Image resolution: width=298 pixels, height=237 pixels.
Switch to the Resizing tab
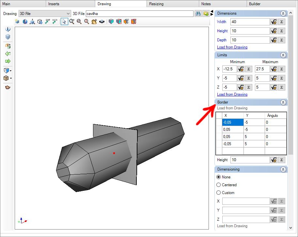tap(173, 4)
